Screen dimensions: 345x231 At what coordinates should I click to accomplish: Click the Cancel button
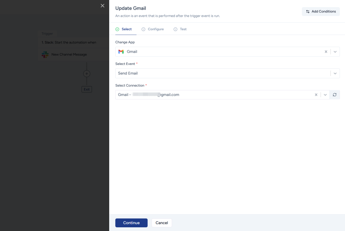[162, 223]
